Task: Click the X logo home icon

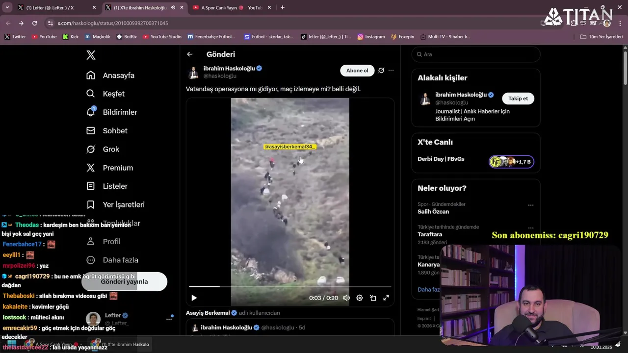Action: 91,55
